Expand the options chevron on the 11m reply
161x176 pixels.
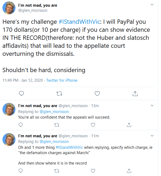152,136
